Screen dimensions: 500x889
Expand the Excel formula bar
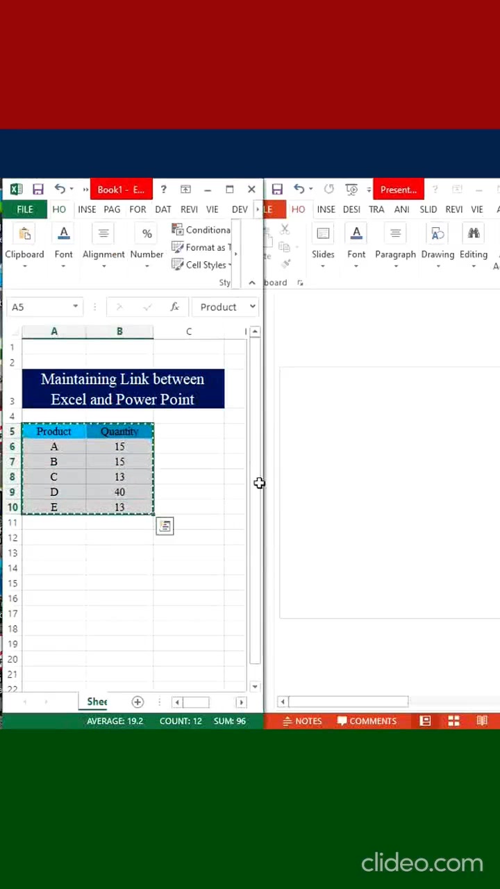tap(252, 307)
